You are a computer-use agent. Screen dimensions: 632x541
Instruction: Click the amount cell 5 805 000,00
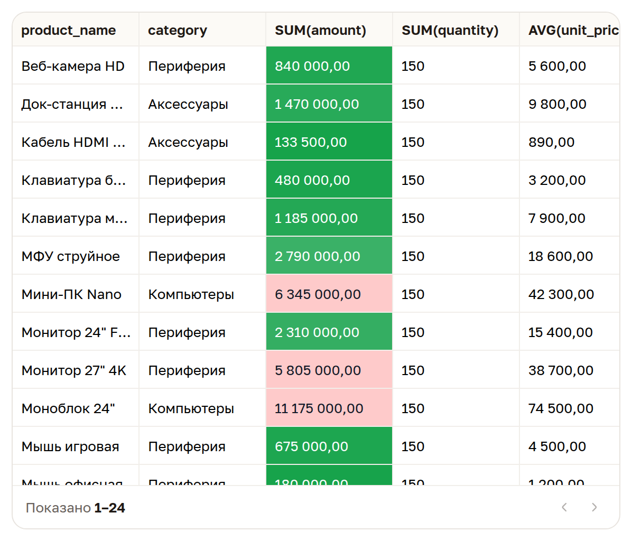click(329, 370)
